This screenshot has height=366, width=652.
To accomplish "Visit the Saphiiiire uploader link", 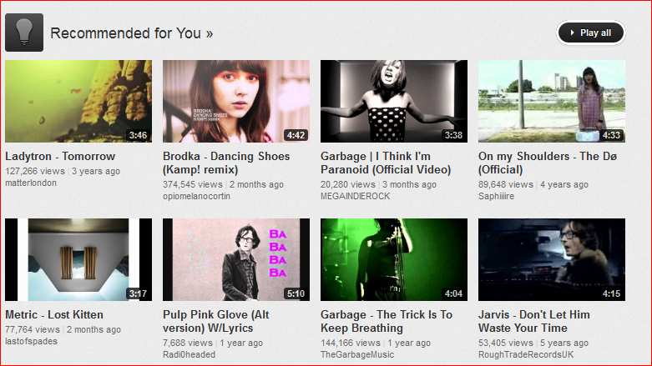I will click(496, 196).
